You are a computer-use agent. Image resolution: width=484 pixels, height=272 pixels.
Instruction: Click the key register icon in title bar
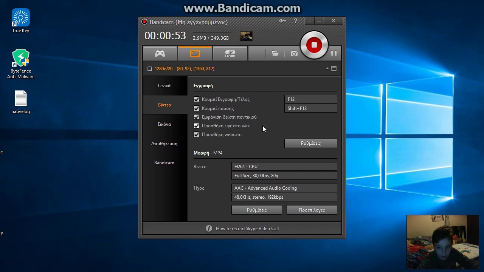coord(282,21)
